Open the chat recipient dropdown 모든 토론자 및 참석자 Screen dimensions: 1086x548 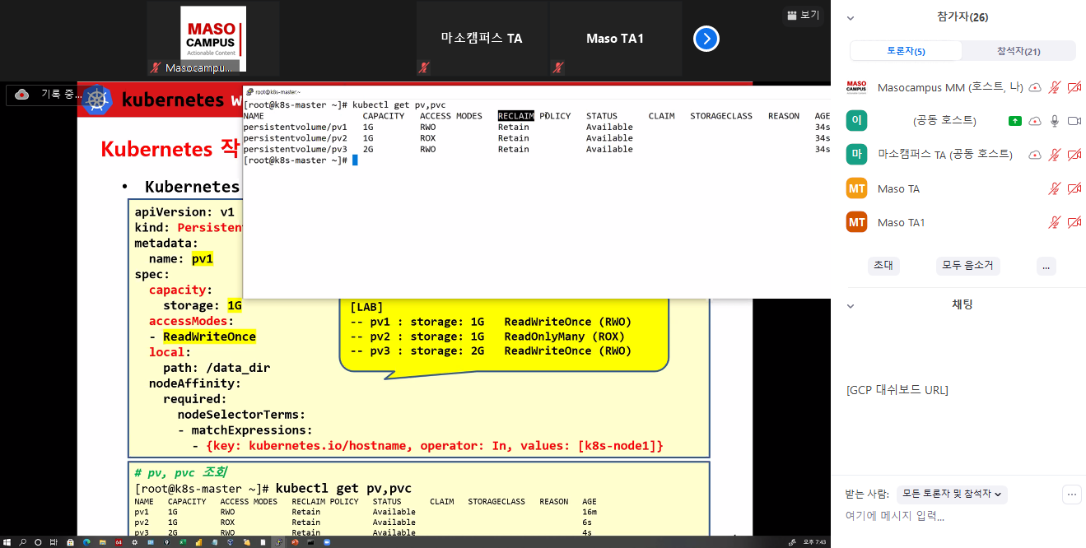click(x=952, y=495)
